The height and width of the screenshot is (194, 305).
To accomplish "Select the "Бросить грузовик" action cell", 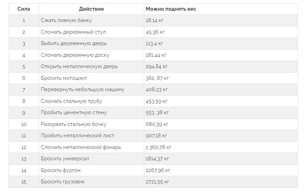I will click(x=91, y=182).
